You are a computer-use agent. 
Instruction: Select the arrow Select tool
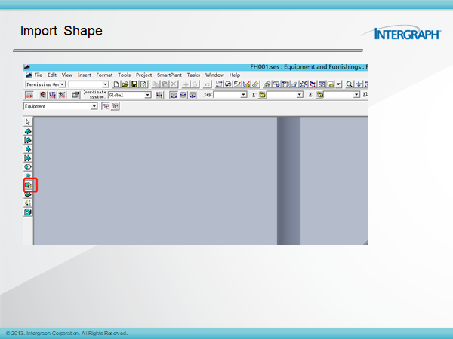(28, 122)
